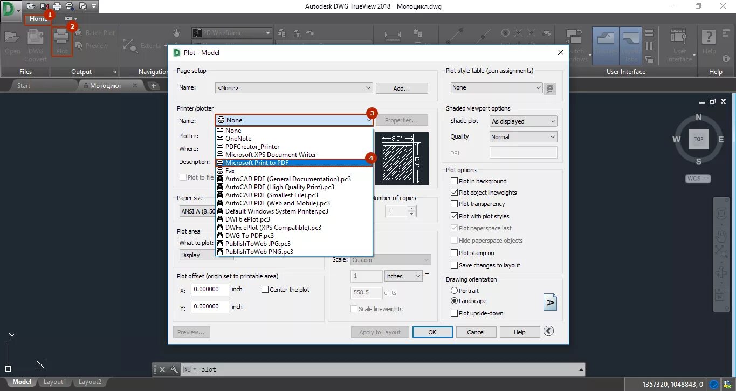Click the Help button in Plot dialog
The width and height of the screenshot is (736, 391).
pyautogui.click(x=520, y=332)
